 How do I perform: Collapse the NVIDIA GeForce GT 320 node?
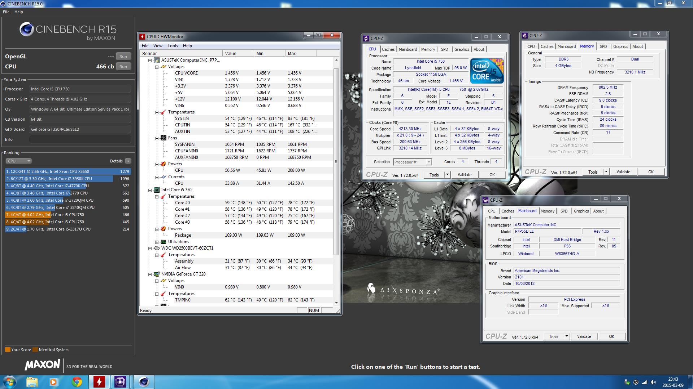click(x=150, y=274)
